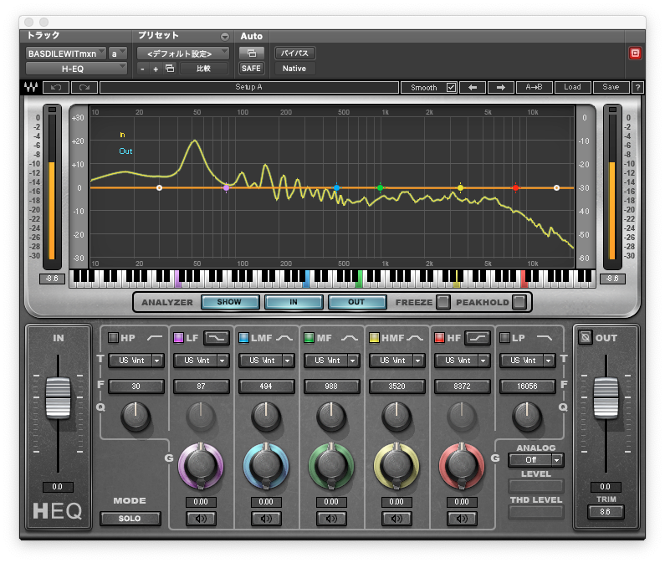This screenshot has width=665, height=563.
Task: Click the Waves logo icon
Action: [31, 87]
